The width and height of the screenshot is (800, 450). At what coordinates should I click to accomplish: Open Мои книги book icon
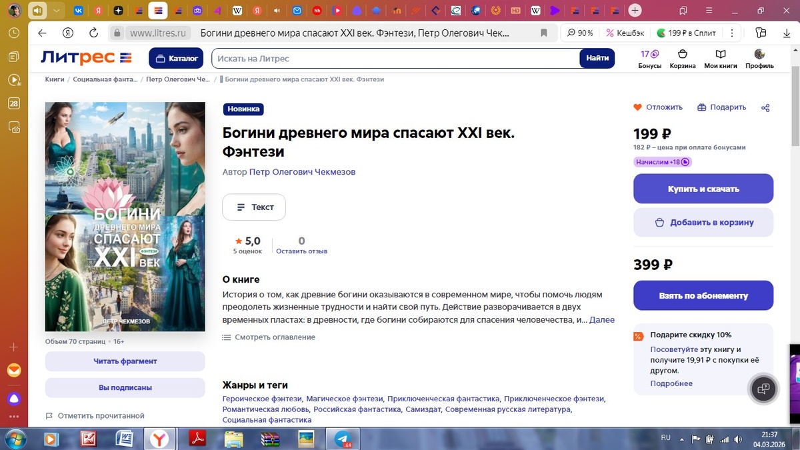coord(721,59)
